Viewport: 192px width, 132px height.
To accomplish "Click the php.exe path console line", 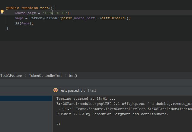I will tap(124, 104).
